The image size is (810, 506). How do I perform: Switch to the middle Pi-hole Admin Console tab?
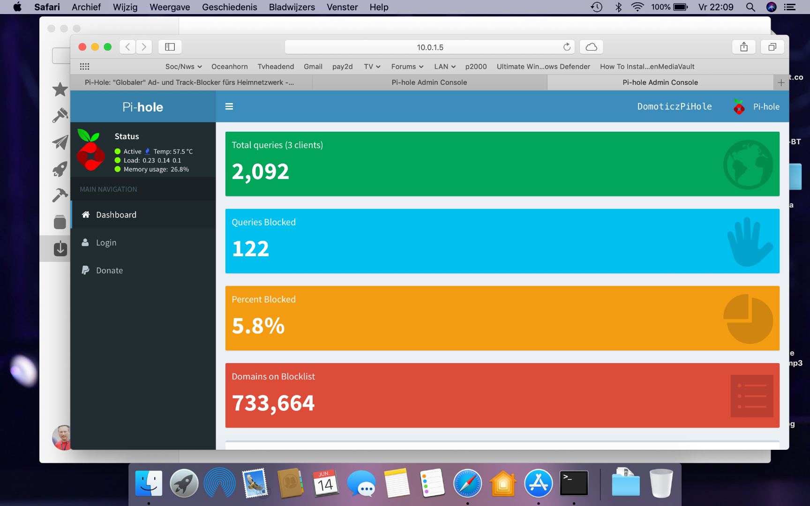pyautogui.click(x=429, y=82)
